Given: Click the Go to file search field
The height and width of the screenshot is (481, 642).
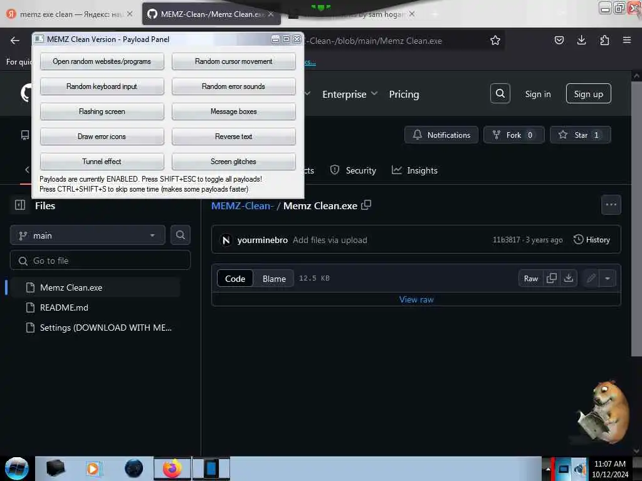Looking at the screenshot, I should 100,260.
